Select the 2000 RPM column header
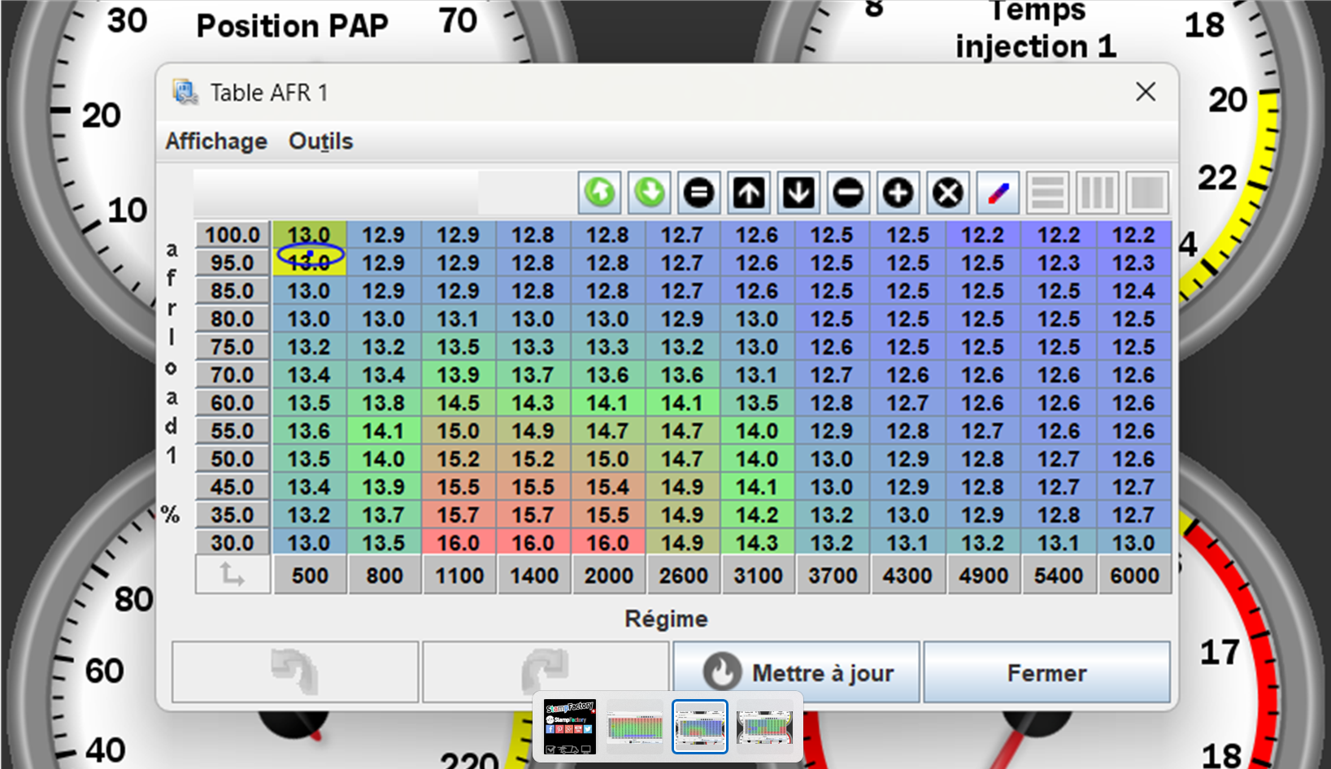Screen dimensions: 1331x769 (x=609, y=576)
